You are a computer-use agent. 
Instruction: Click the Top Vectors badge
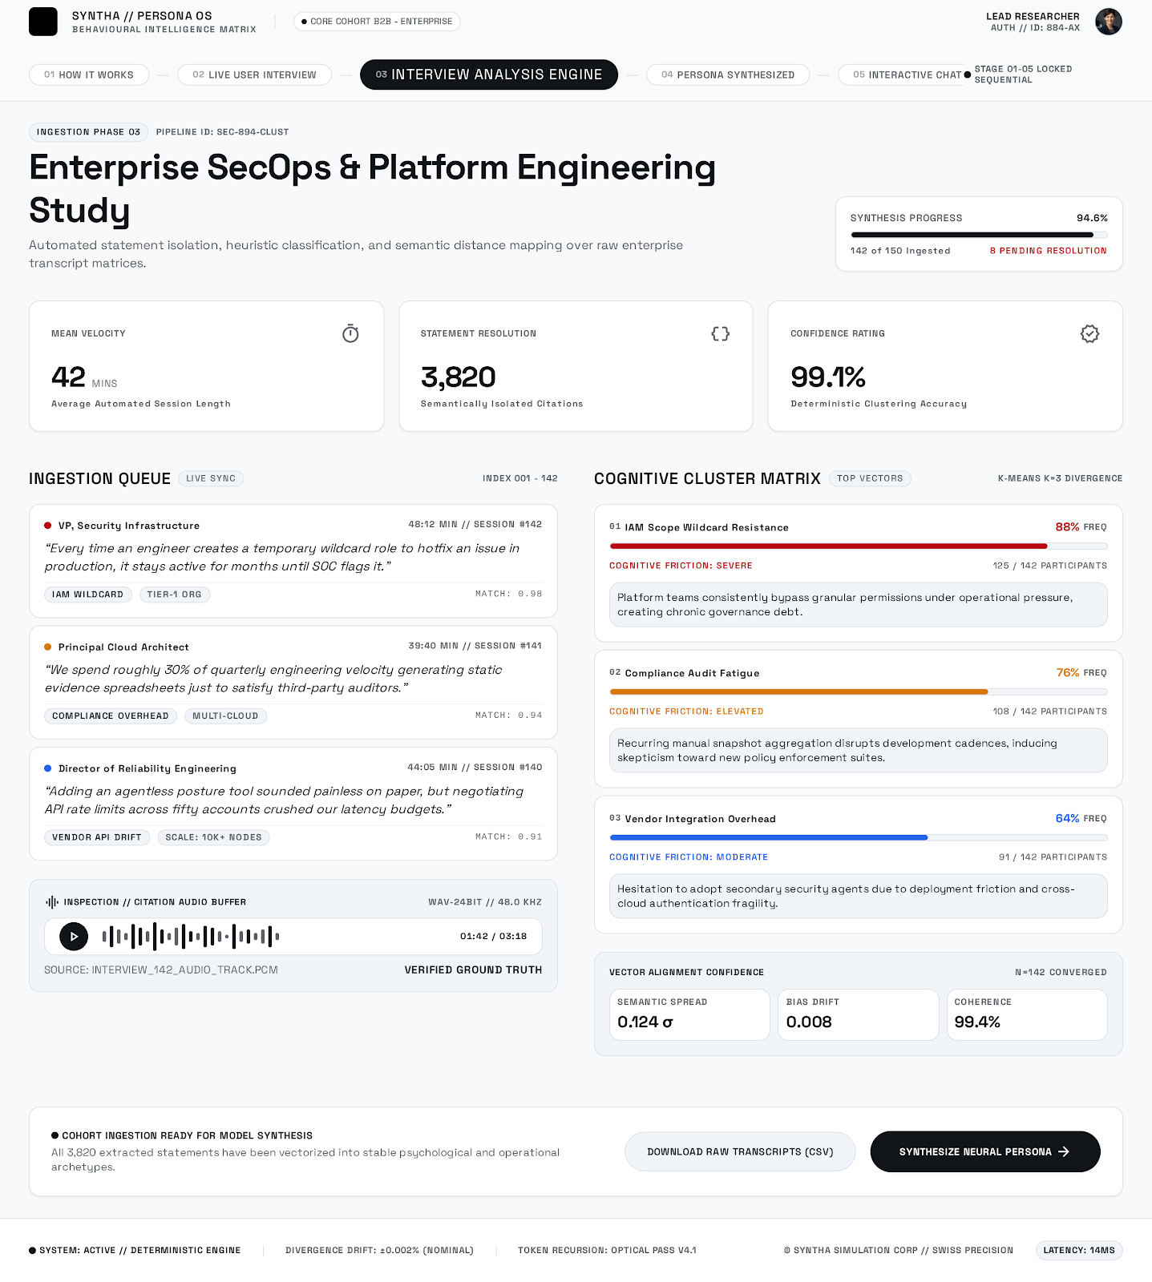point(870,478)
